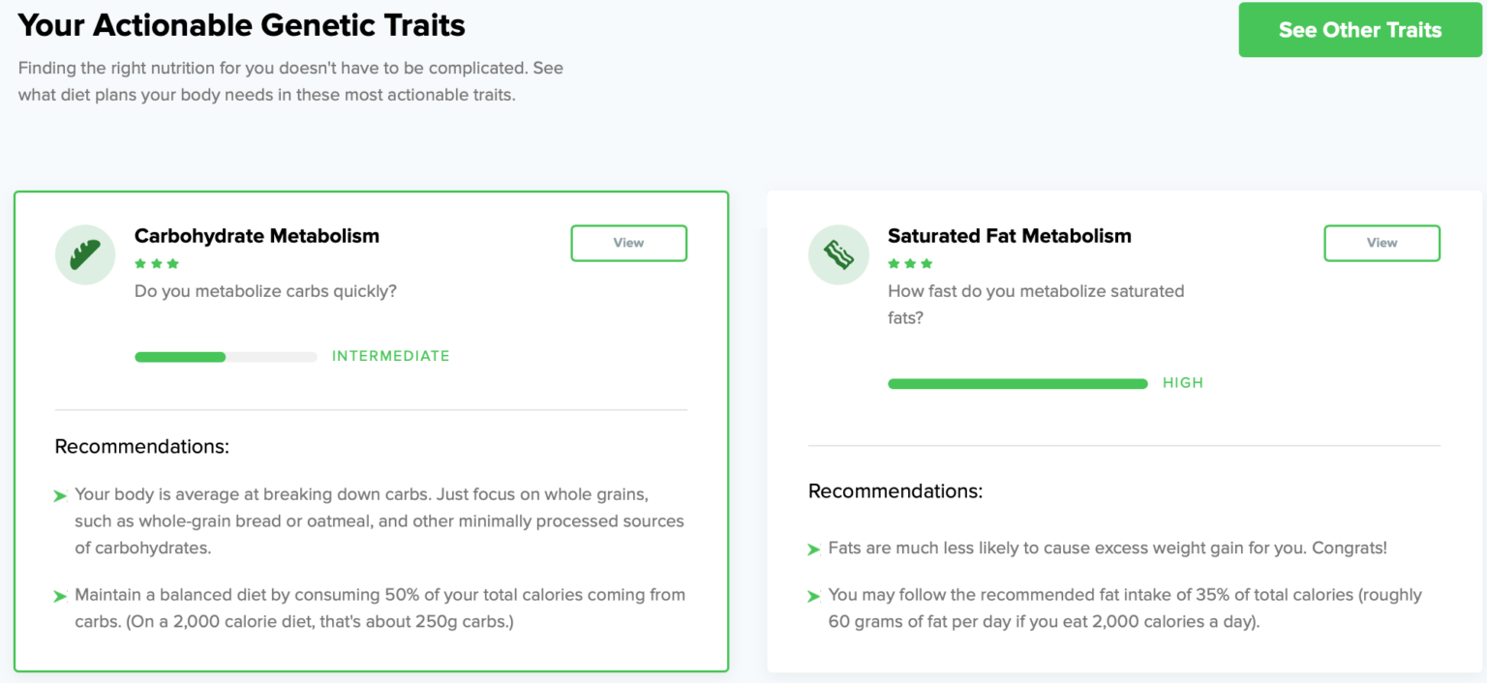Click the HIGH progress bar on fat metabolism
The height and width of the screenshot is (683, 1487).
[x=1017, y=383]
